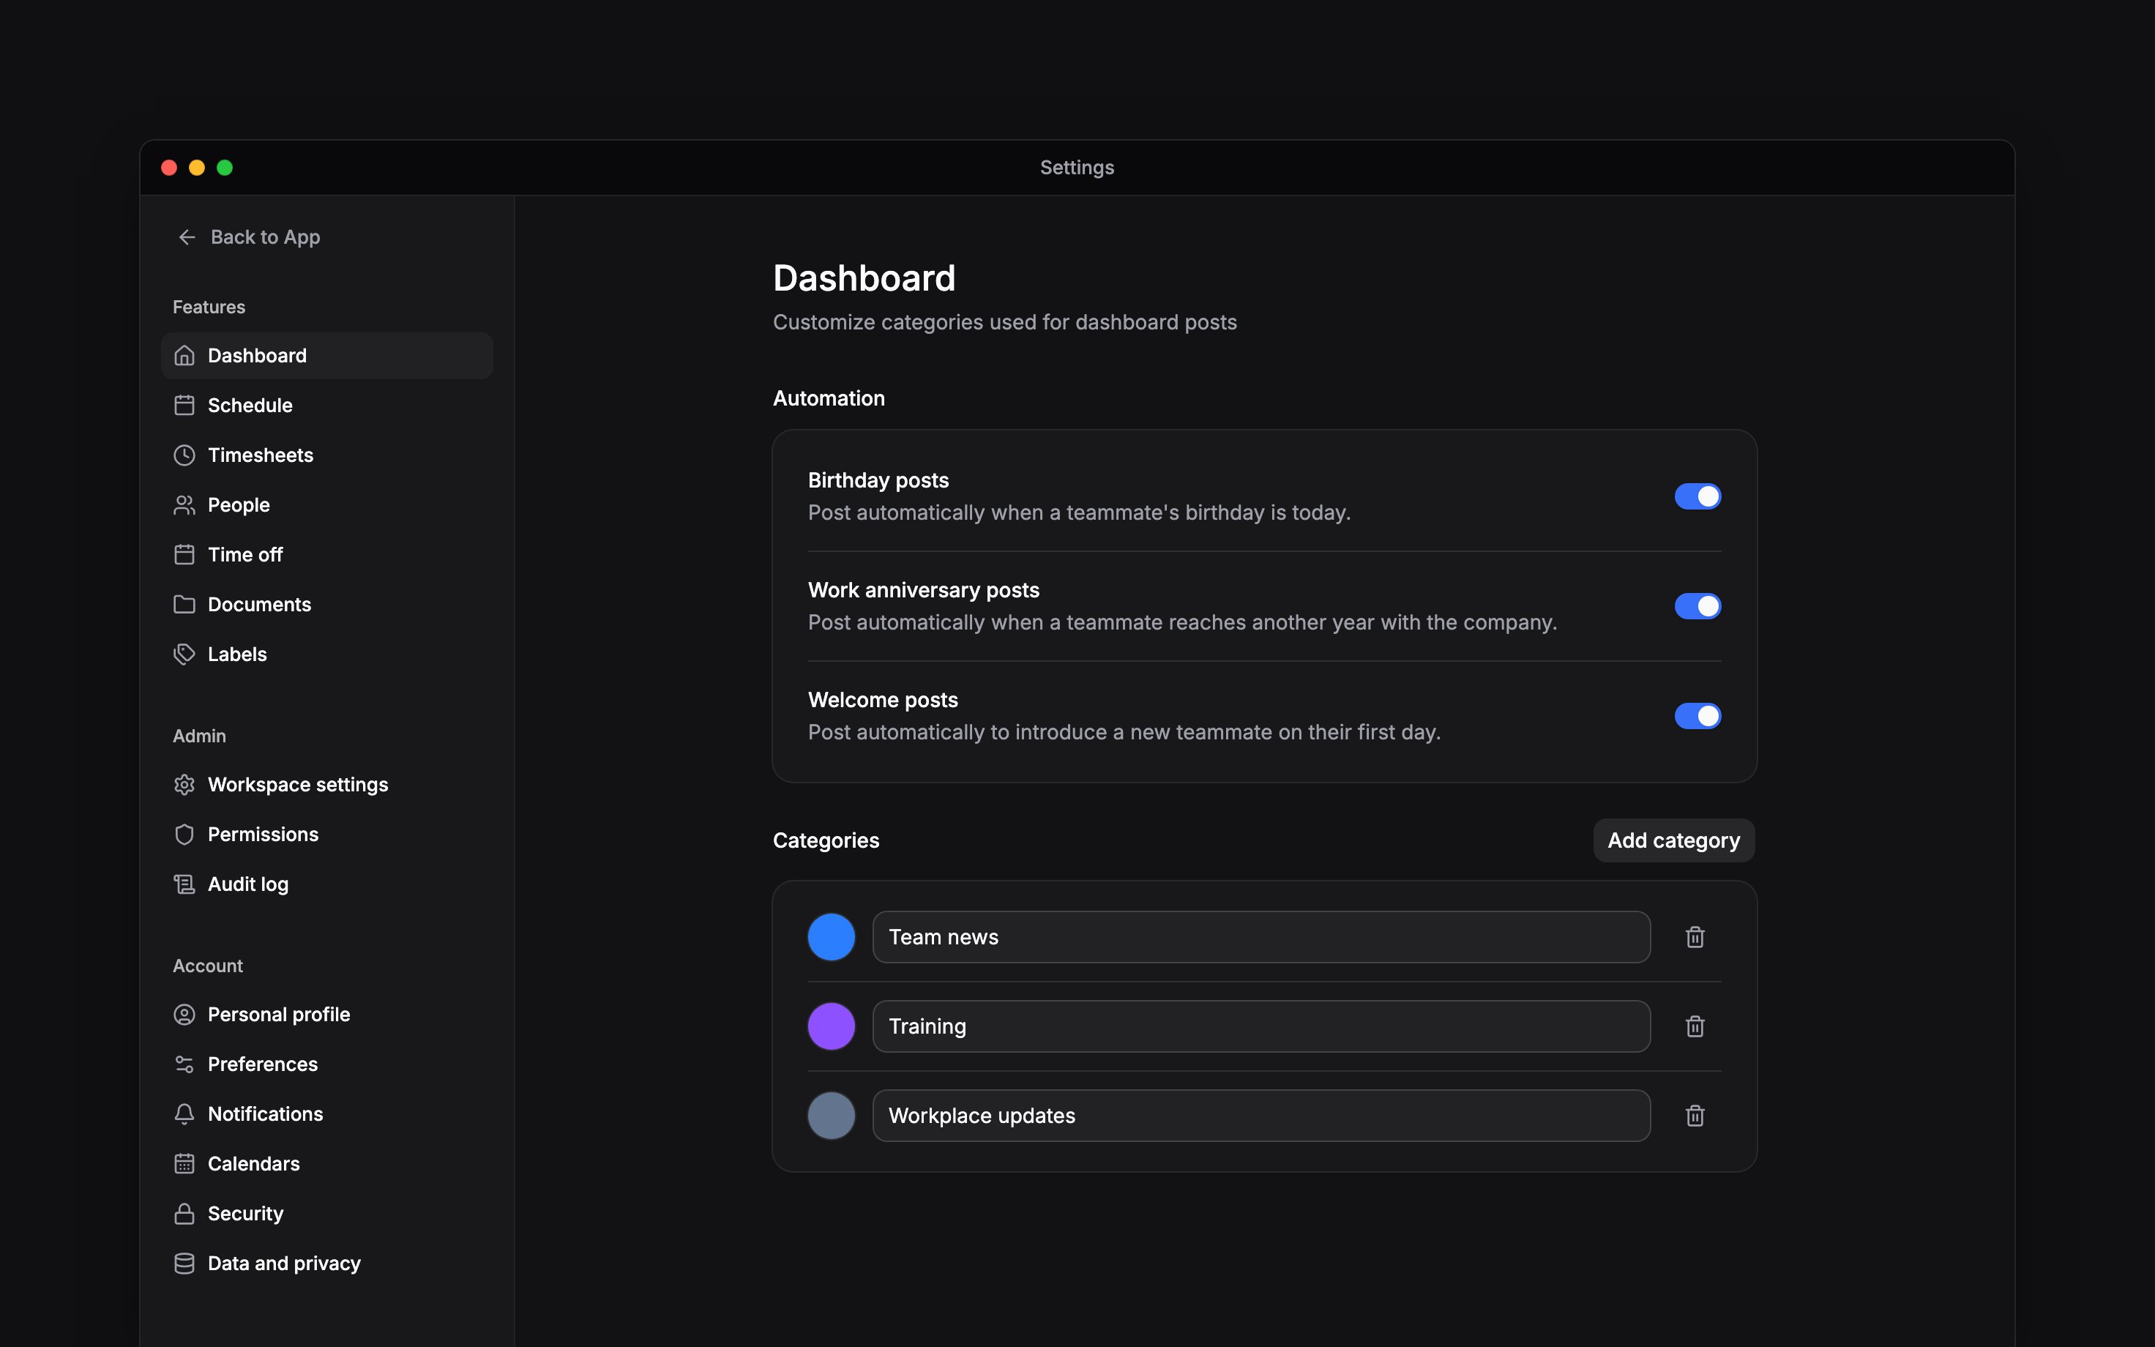2155x1347 pixels.
Task: Change the purple Training color swatch
Action: 831,1026
